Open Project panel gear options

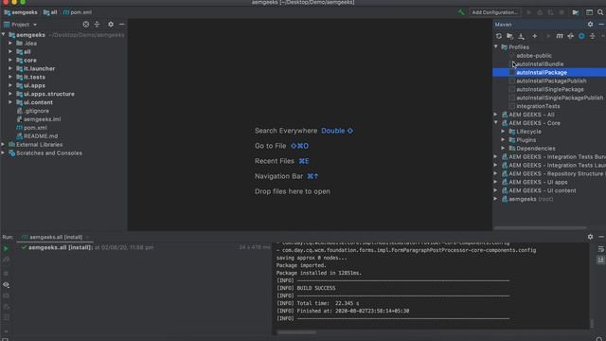click(111, 25)
